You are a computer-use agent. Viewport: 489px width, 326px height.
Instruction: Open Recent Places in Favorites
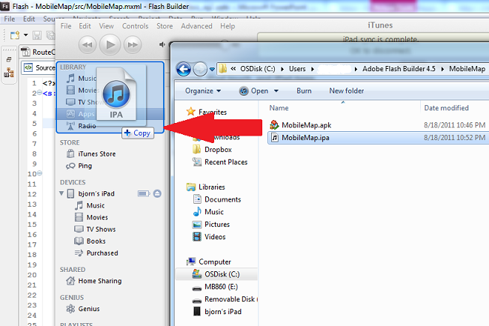226,162
